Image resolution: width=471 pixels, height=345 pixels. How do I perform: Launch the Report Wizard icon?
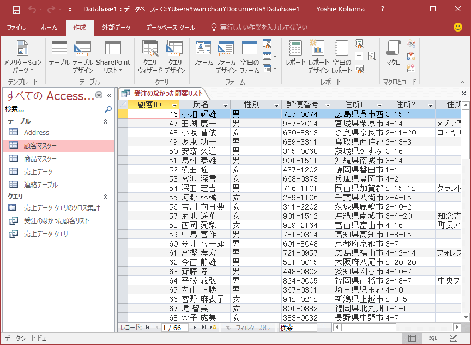(x=359, y=44)
